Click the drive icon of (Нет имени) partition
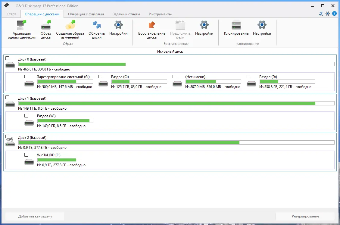This screenshot has height=225, width=340. click(x=177, y=83)
